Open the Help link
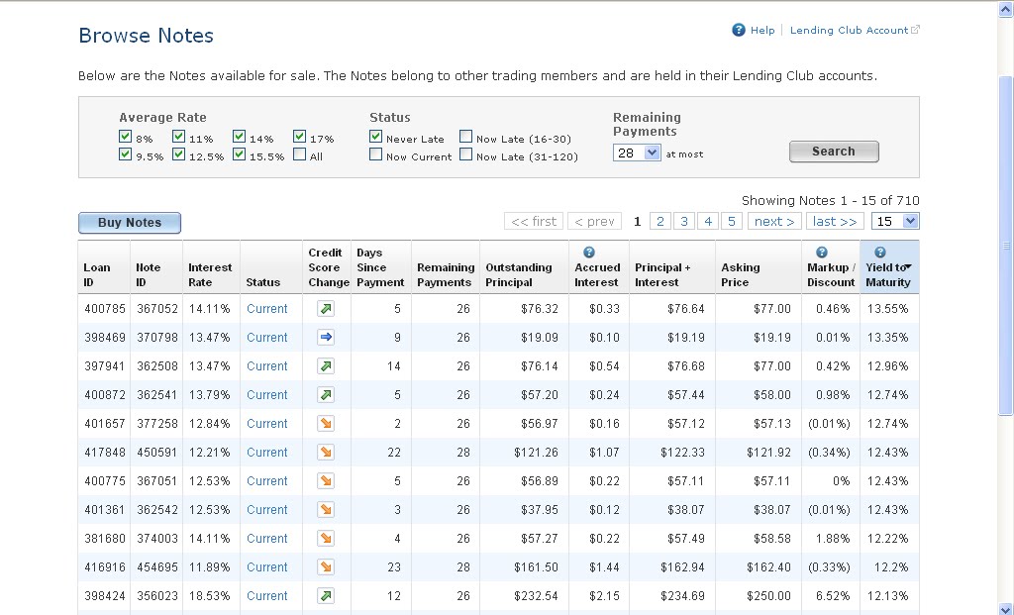Screen dimensions: 1014x615 pos(762,30)
